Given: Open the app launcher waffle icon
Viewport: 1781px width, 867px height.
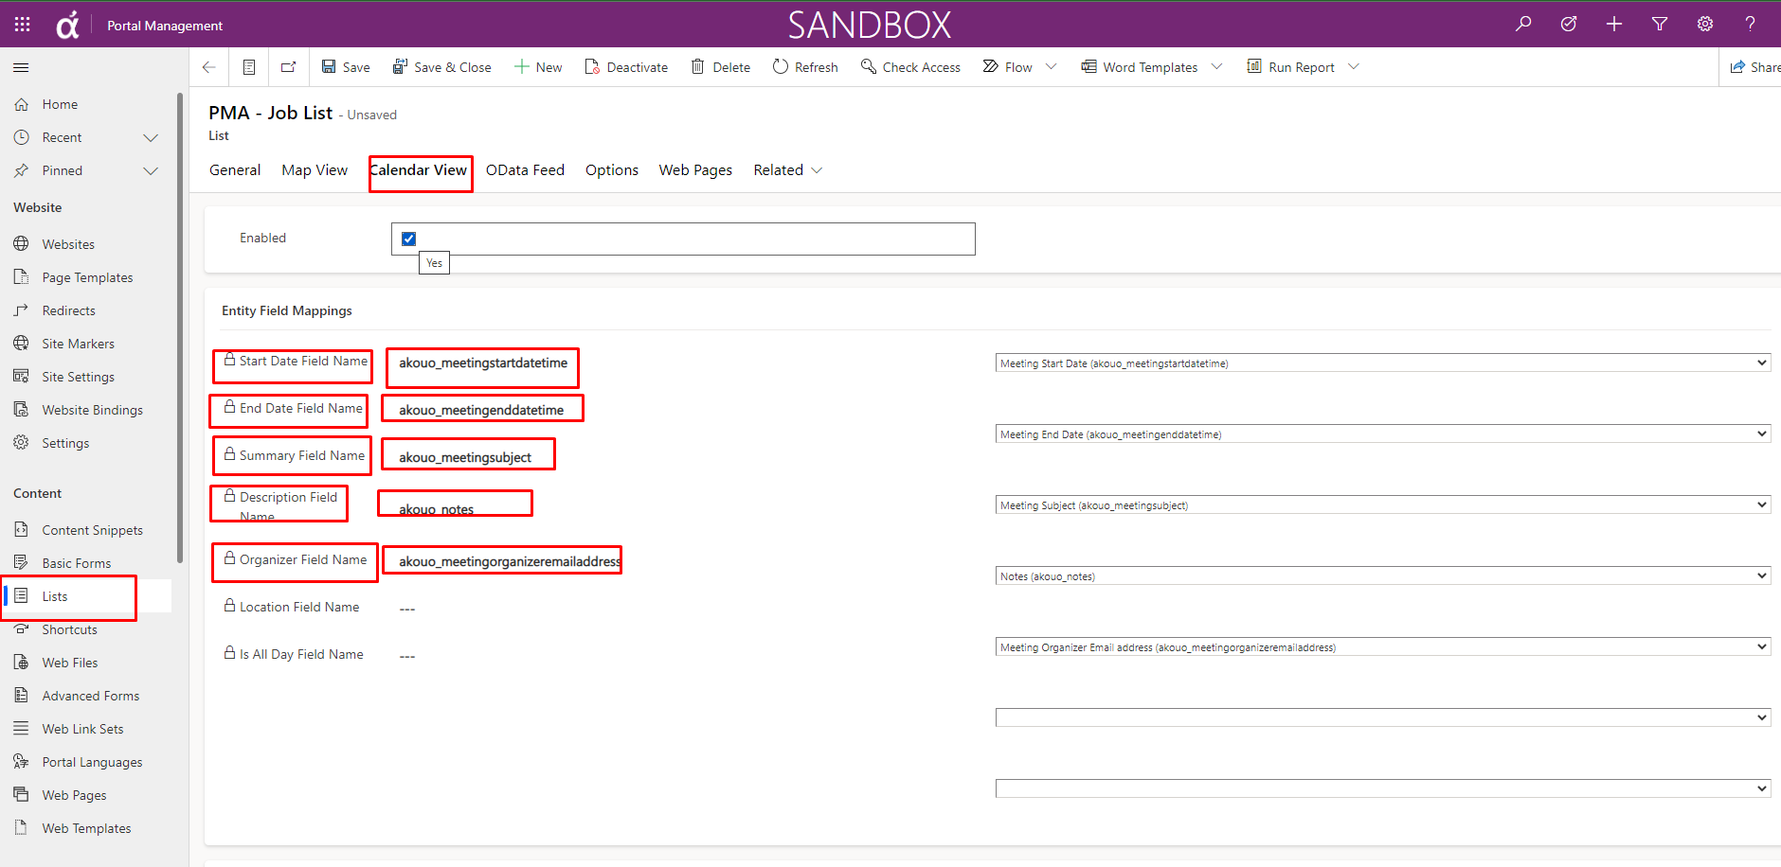Looking at the screenshot, I should point(21,24).
